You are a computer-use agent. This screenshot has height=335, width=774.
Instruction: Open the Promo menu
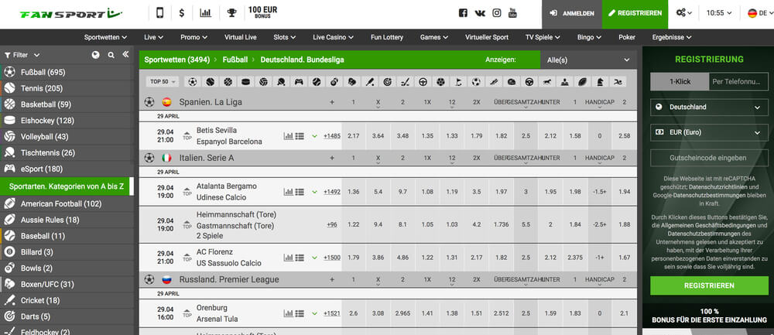[x=194, y=37]
